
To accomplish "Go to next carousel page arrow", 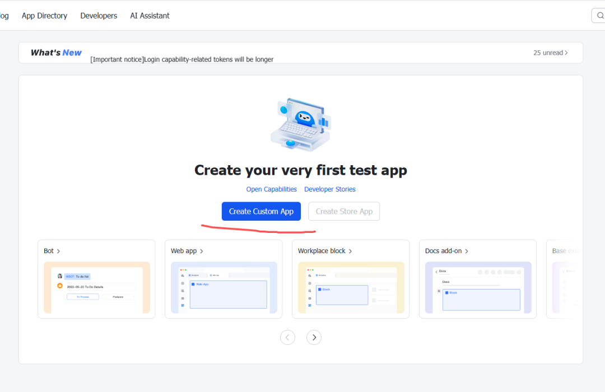I will pyautogui.click(x=314, y=337).
